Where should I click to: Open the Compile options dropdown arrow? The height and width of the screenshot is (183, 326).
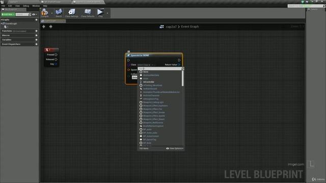(x=52, y=13)
